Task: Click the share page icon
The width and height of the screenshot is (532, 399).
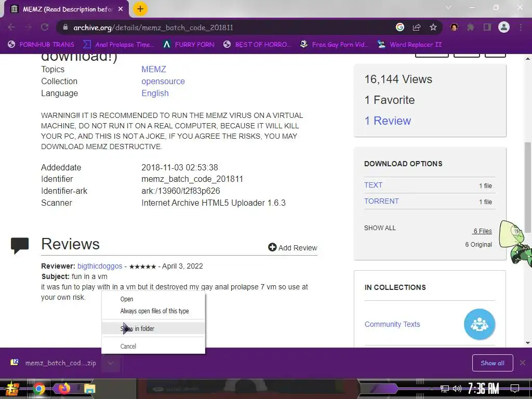Action: 417,27
